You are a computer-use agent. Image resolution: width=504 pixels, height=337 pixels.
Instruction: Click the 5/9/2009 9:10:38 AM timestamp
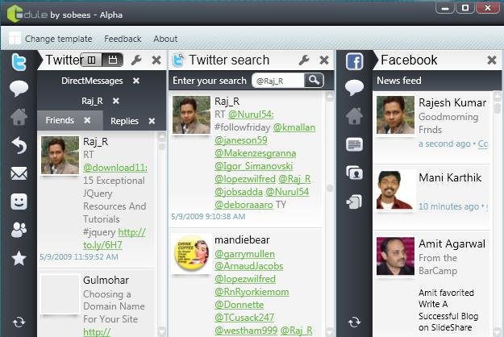pos(208,217)
